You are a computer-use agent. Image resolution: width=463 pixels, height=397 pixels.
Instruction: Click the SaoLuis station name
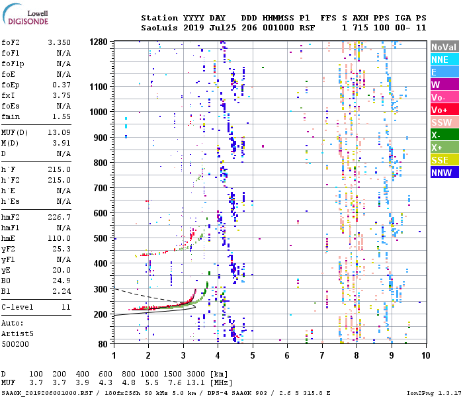(159, 28)
